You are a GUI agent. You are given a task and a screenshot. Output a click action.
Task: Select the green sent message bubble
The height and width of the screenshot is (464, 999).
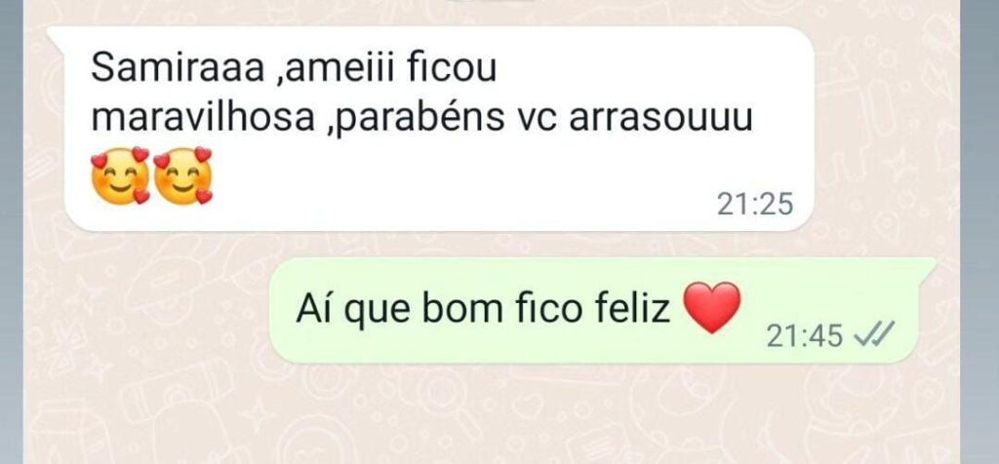[x=603, y=311]
